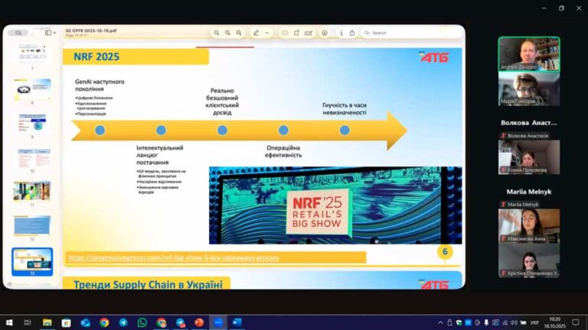Open Telegram from the taskbar

[123, 322]
